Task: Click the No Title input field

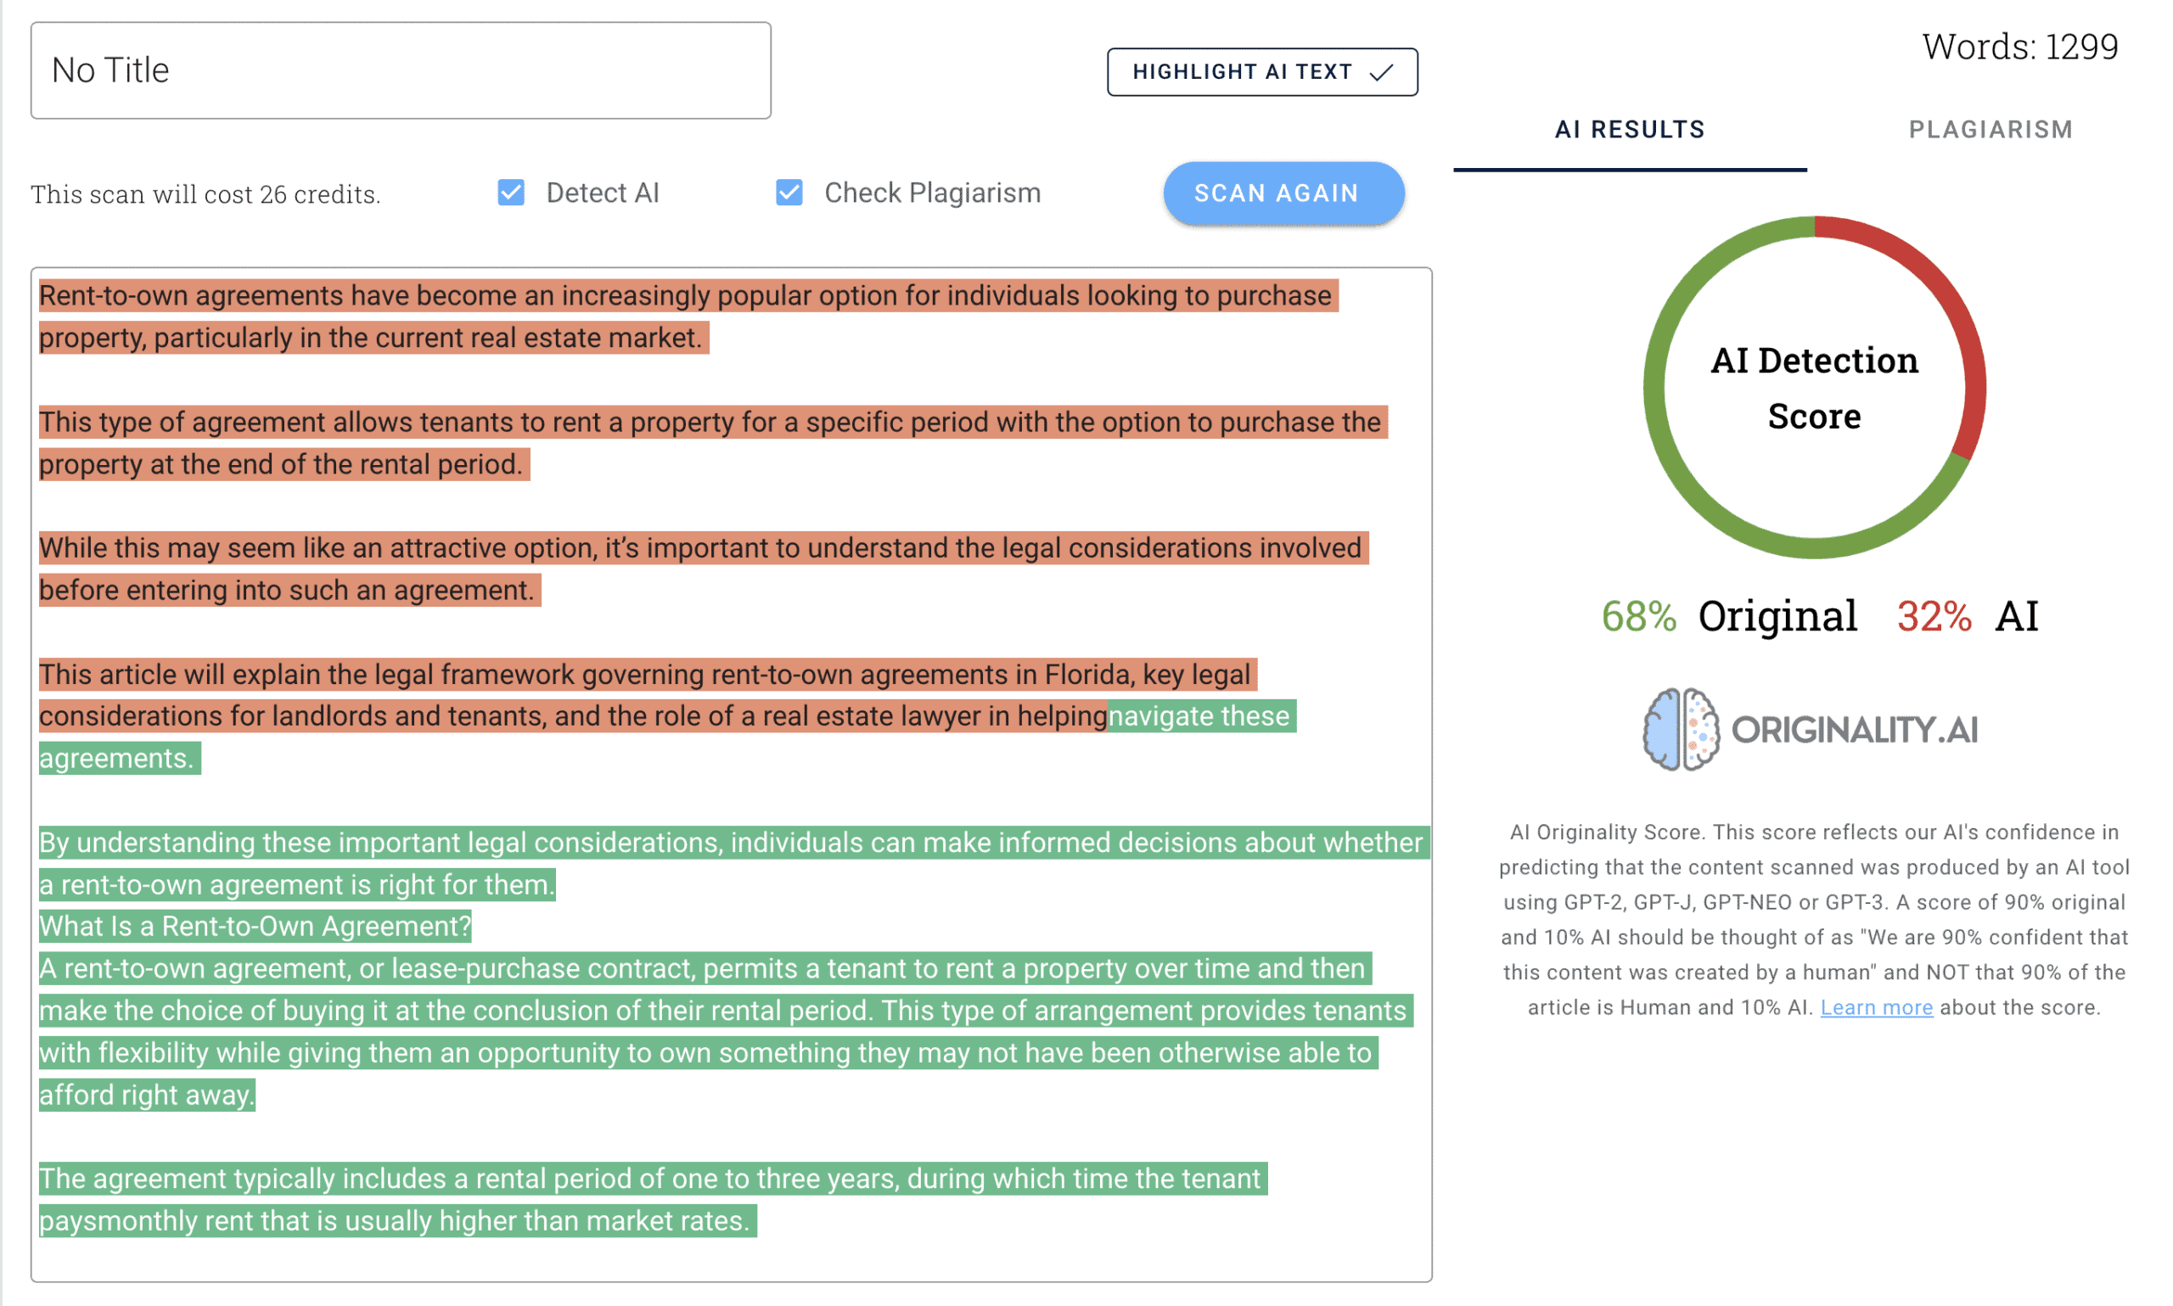Action: tap(401, 70)
